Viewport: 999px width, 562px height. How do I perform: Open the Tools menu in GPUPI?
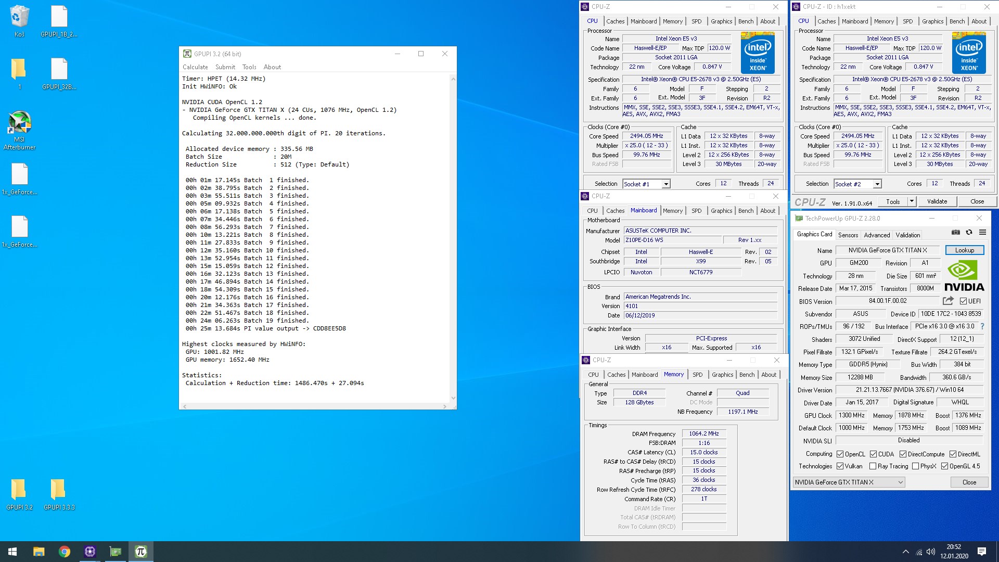click(x=249, y=67)
